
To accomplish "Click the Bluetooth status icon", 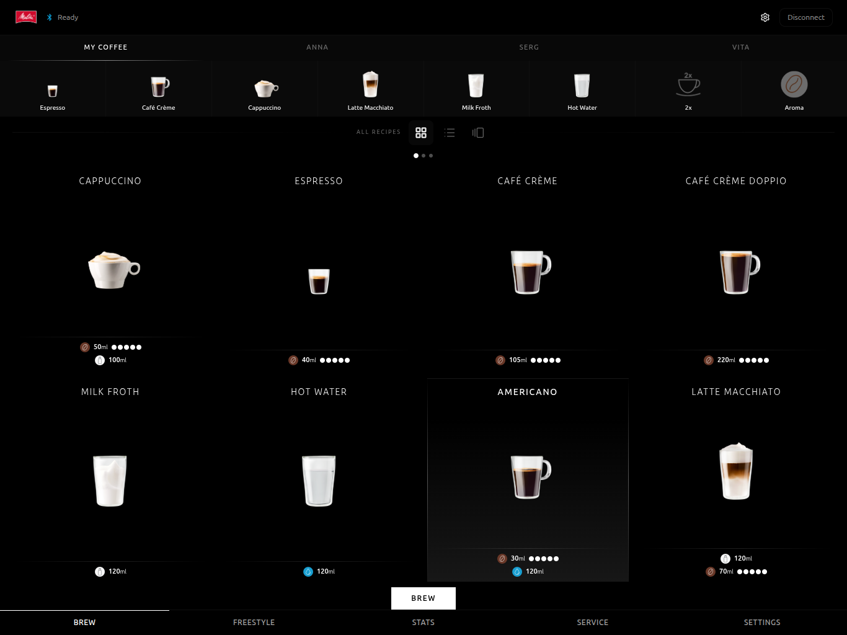I will pos(50,17).
